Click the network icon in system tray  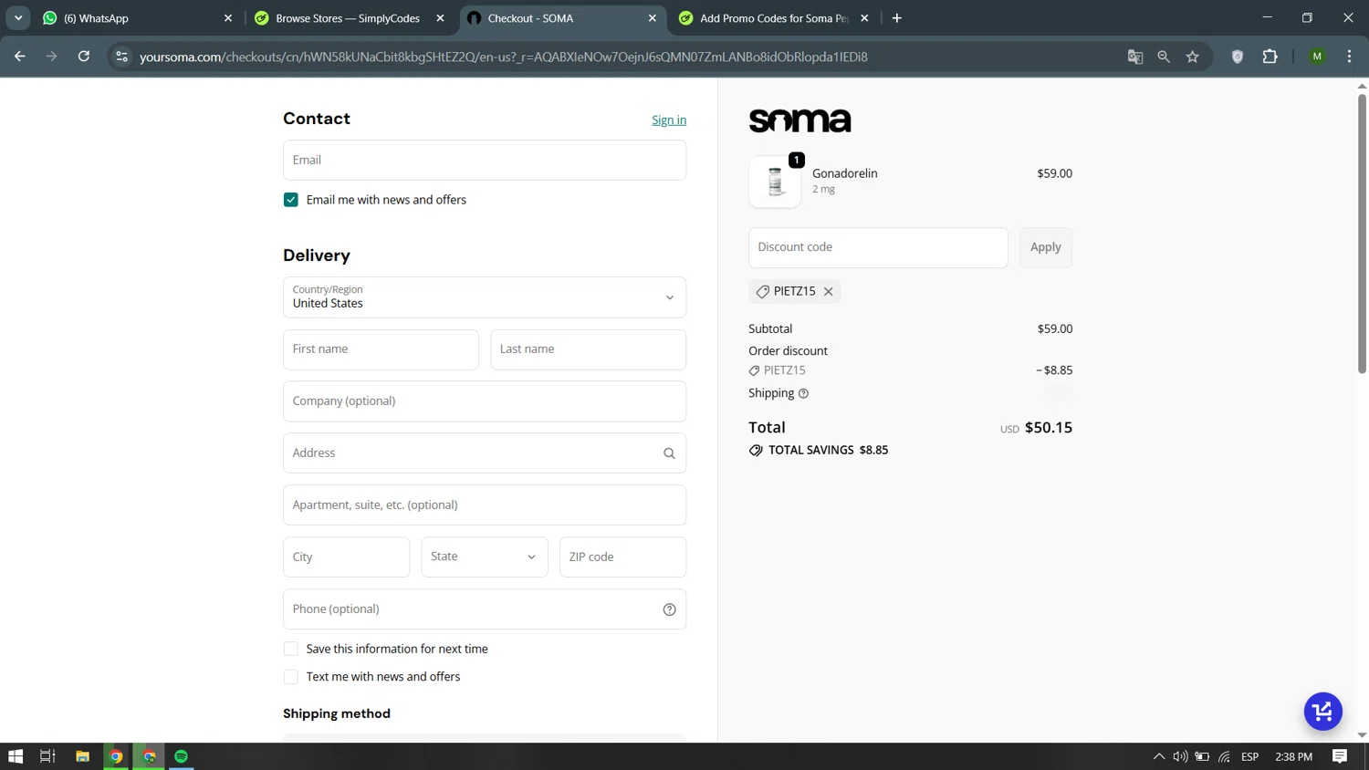click(x=1224, y=756)
